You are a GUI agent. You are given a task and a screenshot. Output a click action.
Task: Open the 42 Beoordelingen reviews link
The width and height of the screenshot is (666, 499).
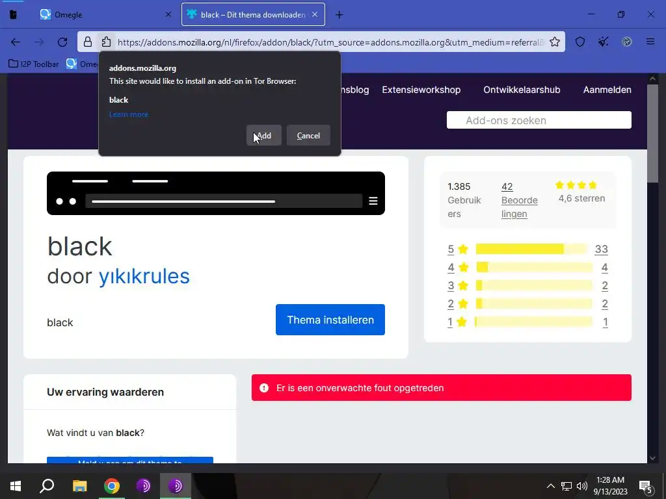(x=520, y=200)
